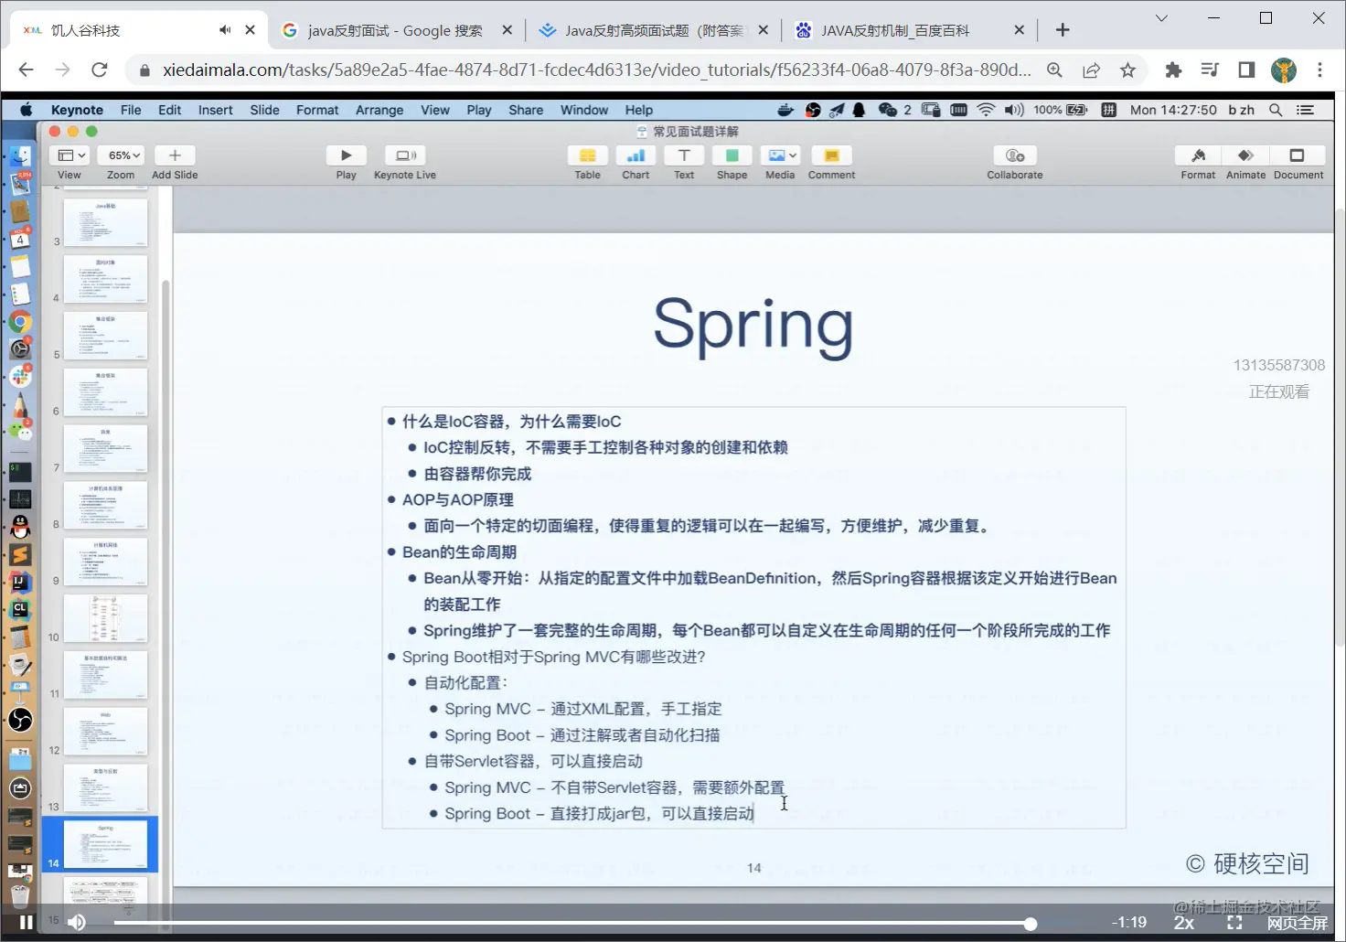Viewport: 1346px width, 942px height.
Task: Insert a Chart via toolbar icon
Action: coord(636,155)
